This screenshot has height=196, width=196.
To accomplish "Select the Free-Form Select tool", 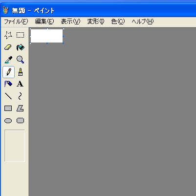I will (8, 35).
